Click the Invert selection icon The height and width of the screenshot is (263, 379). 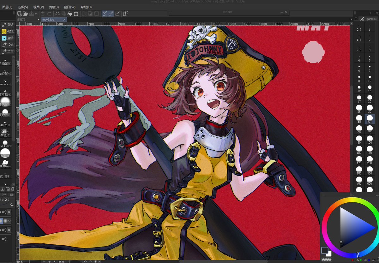tap(90, 14)
